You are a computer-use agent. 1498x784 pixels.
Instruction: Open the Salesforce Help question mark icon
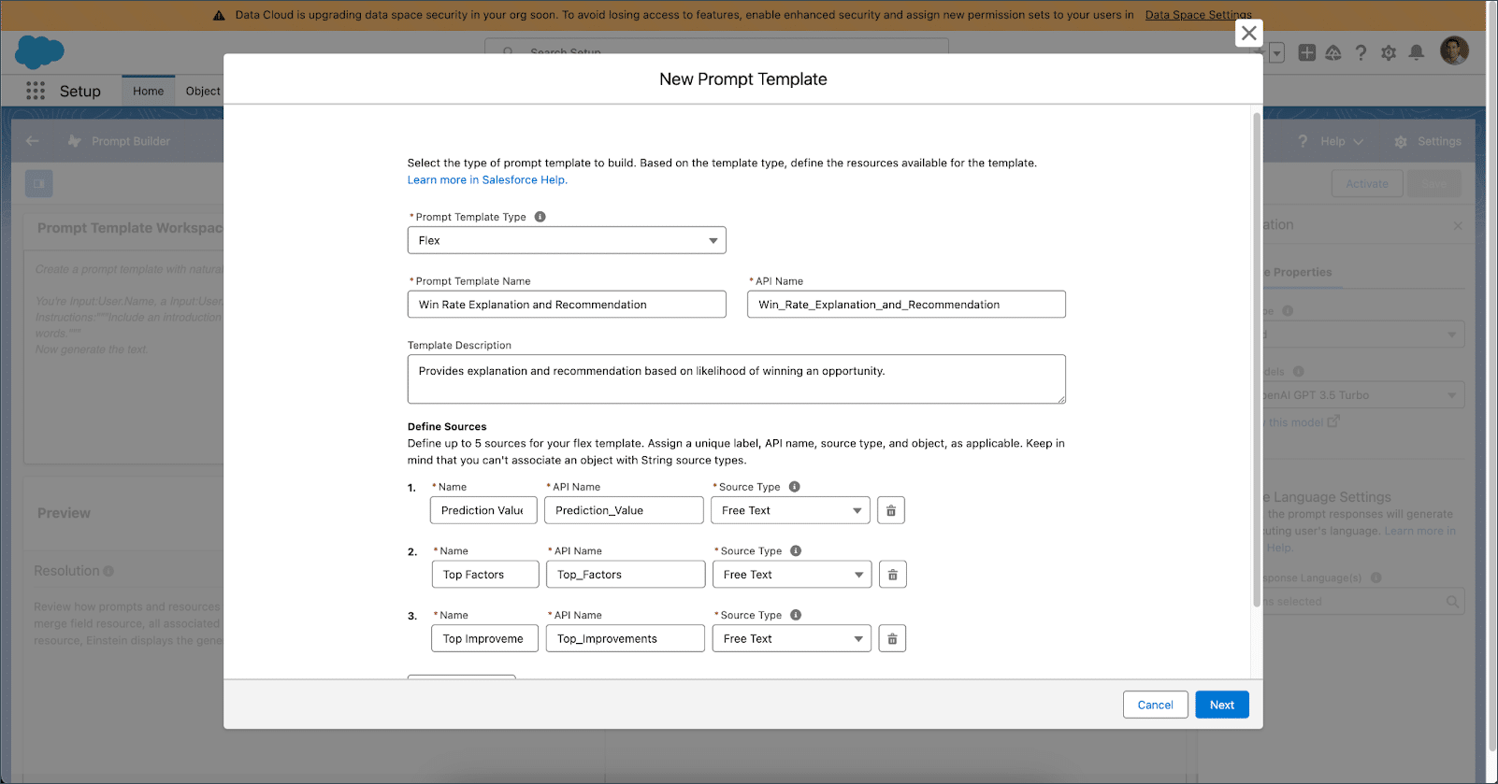coord(1361,53)
